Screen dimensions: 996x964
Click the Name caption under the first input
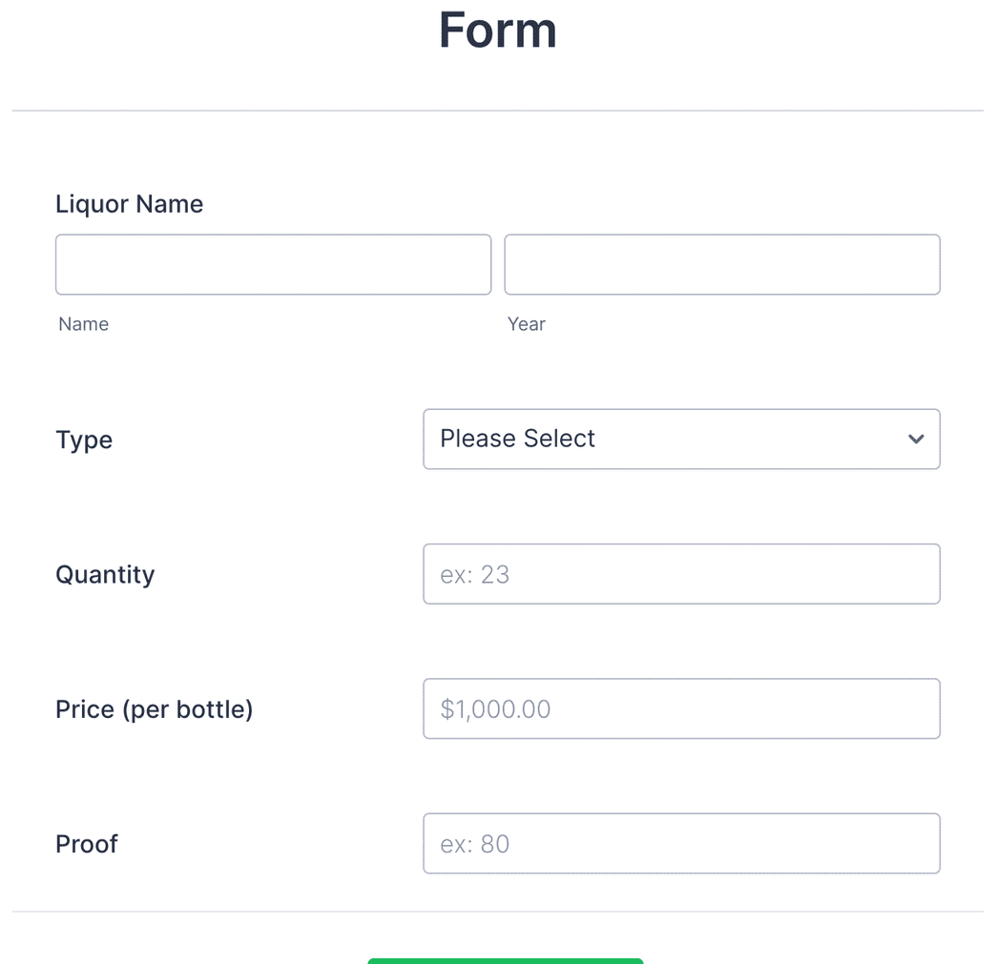pos(83,324)
